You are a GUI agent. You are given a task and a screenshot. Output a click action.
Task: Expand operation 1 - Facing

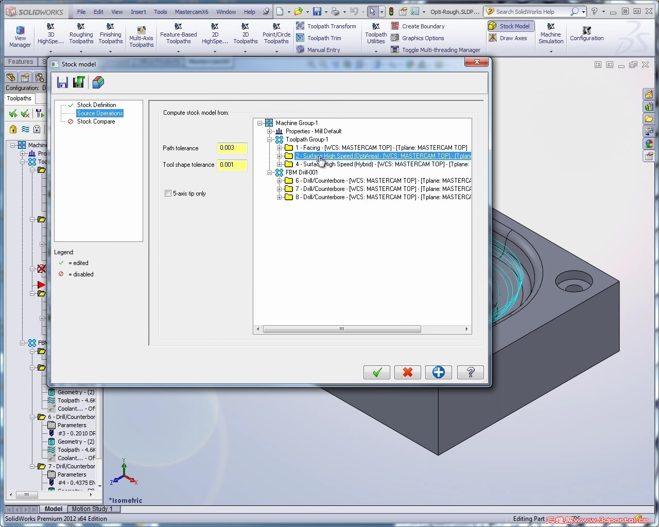[279, 148]
